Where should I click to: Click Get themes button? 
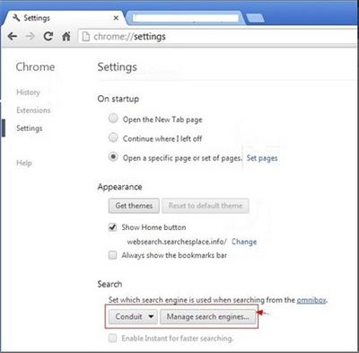tap(134, 206)
